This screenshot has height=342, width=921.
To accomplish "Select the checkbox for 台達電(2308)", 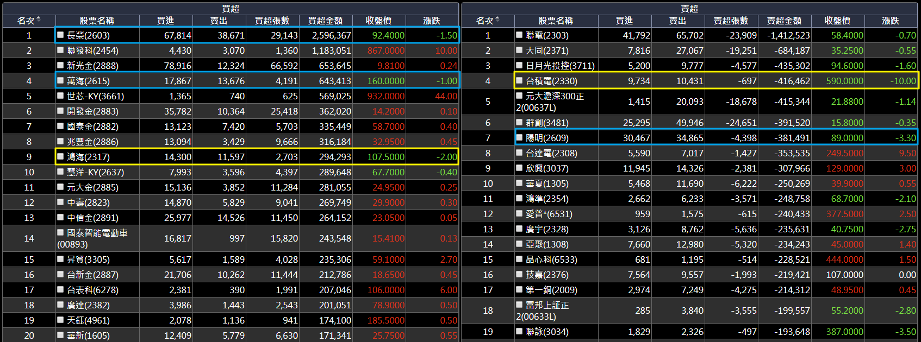I will (x=519, y=153).
